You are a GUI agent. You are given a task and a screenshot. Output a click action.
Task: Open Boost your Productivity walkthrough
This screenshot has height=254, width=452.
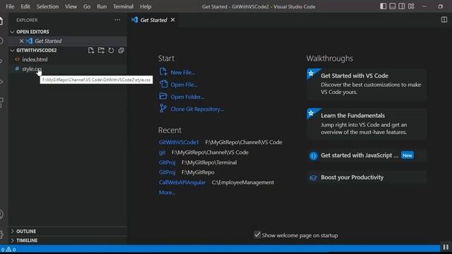(367, 177)
